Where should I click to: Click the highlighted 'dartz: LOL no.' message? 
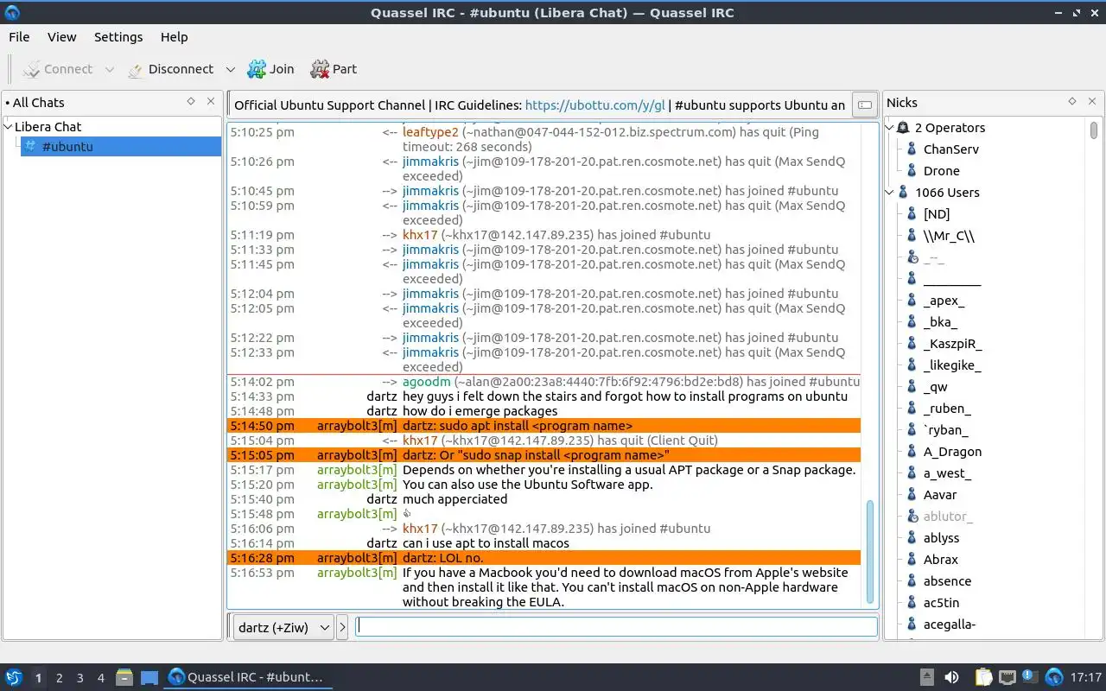coord(543,558)
